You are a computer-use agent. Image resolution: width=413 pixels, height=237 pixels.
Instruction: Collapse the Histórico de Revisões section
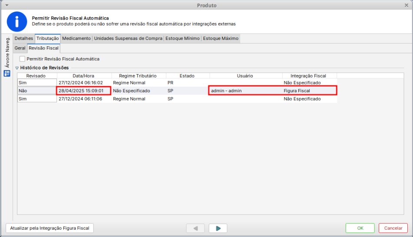tap(17, 68)
